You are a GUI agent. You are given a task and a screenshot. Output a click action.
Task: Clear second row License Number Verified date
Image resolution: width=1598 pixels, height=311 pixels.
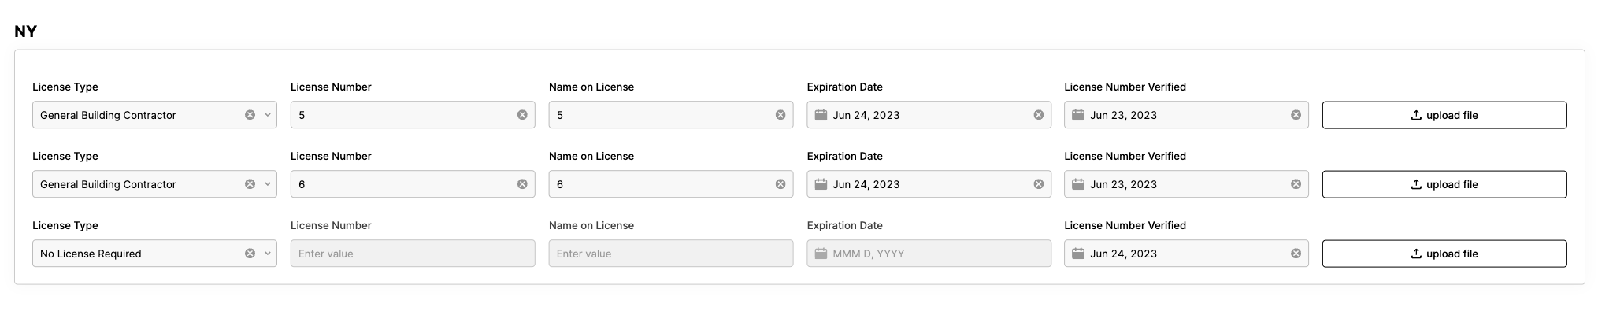tap(1296, 184)
